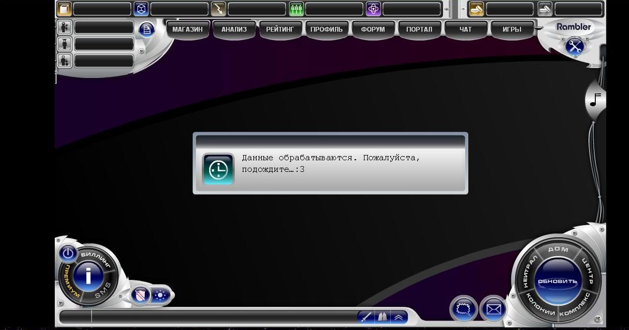Open the speech bubble messages icon

pyautogui.click(x=464, y=309)
